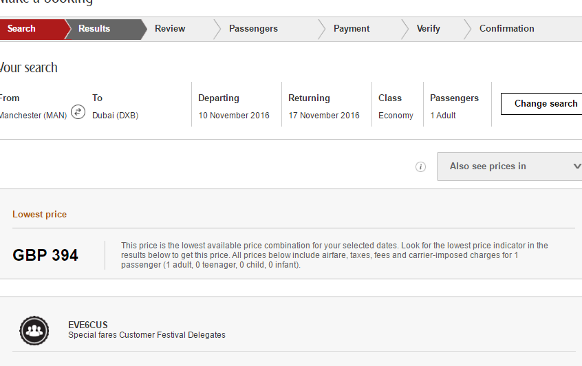Click the GBP 394 lowest price

pyautogui.click(x=45, y=255)
